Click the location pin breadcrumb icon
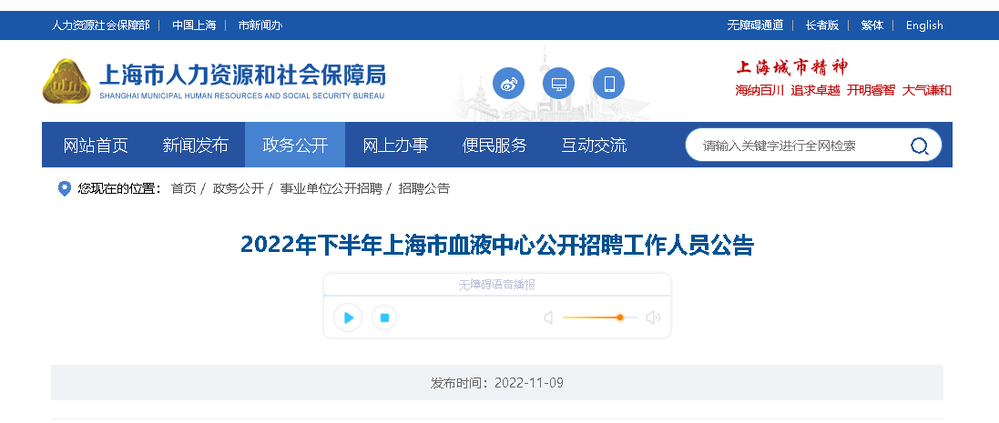 [x=64, y=188]
